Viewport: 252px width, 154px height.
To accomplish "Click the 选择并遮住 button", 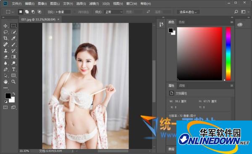I will [x=188, y=12].
